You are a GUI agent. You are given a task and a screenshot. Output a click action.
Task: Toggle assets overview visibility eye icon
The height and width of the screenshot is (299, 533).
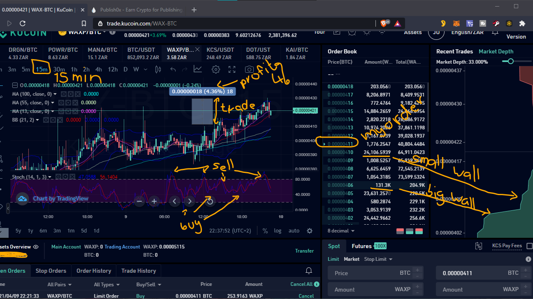point(36,247)
